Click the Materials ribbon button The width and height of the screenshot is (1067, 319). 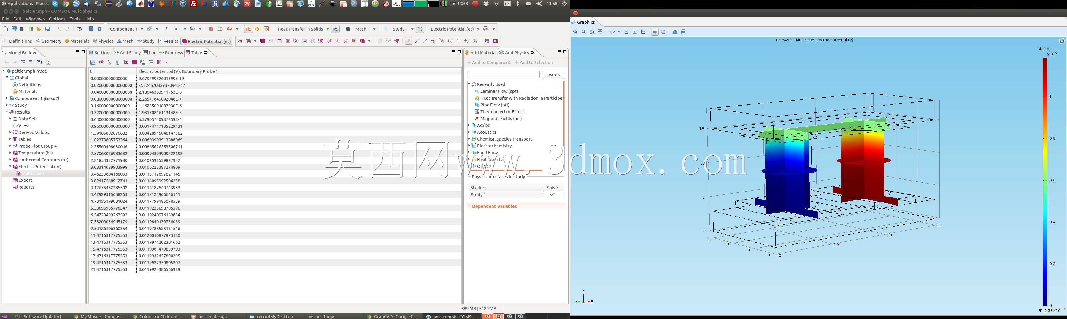coord(77,41)
